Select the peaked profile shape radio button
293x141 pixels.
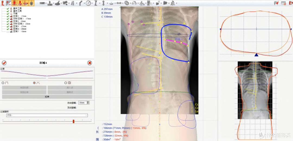point(34,83)
